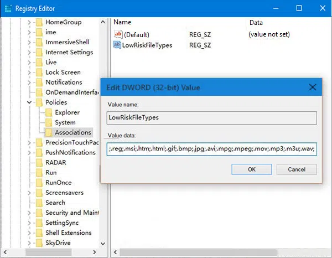The width and height of the screenshot is (332, 258).
Task: Select the ime folder icon
Action: pos(39,32)
